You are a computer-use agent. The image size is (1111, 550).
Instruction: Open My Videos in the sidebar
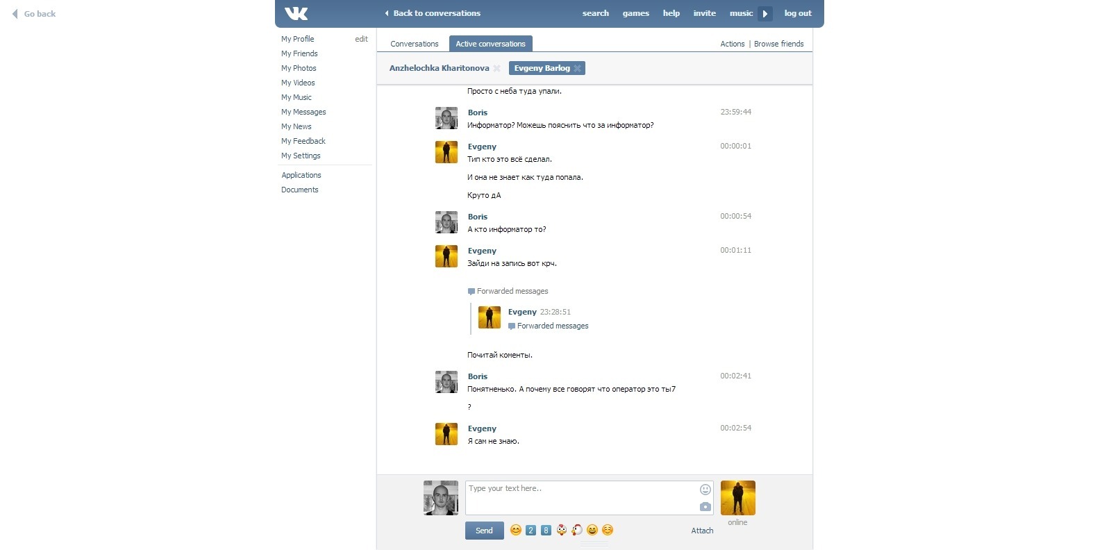click(x=298, y=83)
